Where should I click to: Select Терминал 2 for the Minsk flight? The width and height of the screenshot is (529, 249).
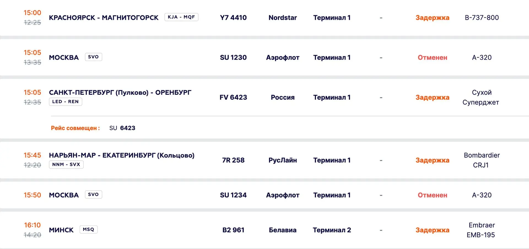(x=332, y=230)
